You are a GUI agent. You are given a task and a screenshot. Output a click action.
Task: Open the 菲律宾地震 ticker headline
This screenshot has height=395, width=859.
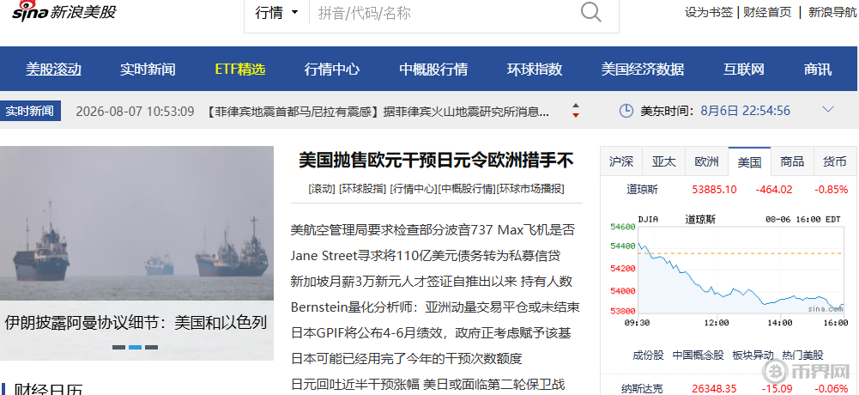coord(378,112)
